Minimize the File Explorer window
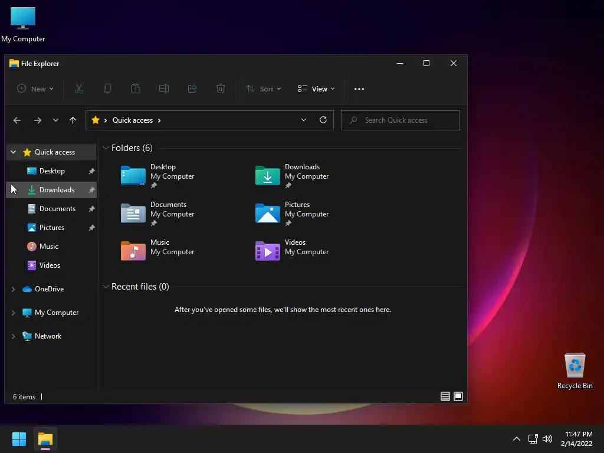 click(x=400, y=63)
